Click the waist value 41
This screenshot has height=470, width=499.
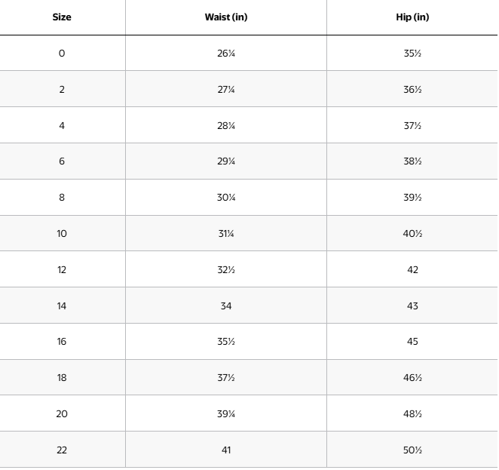point(226,450)
